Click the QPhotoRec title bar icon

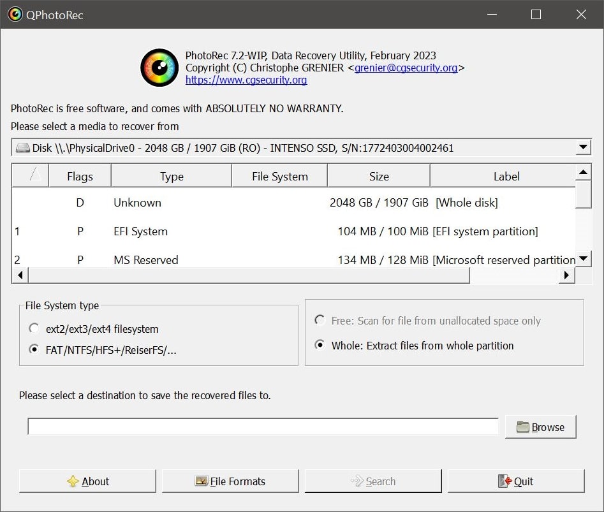coord(15,15)
